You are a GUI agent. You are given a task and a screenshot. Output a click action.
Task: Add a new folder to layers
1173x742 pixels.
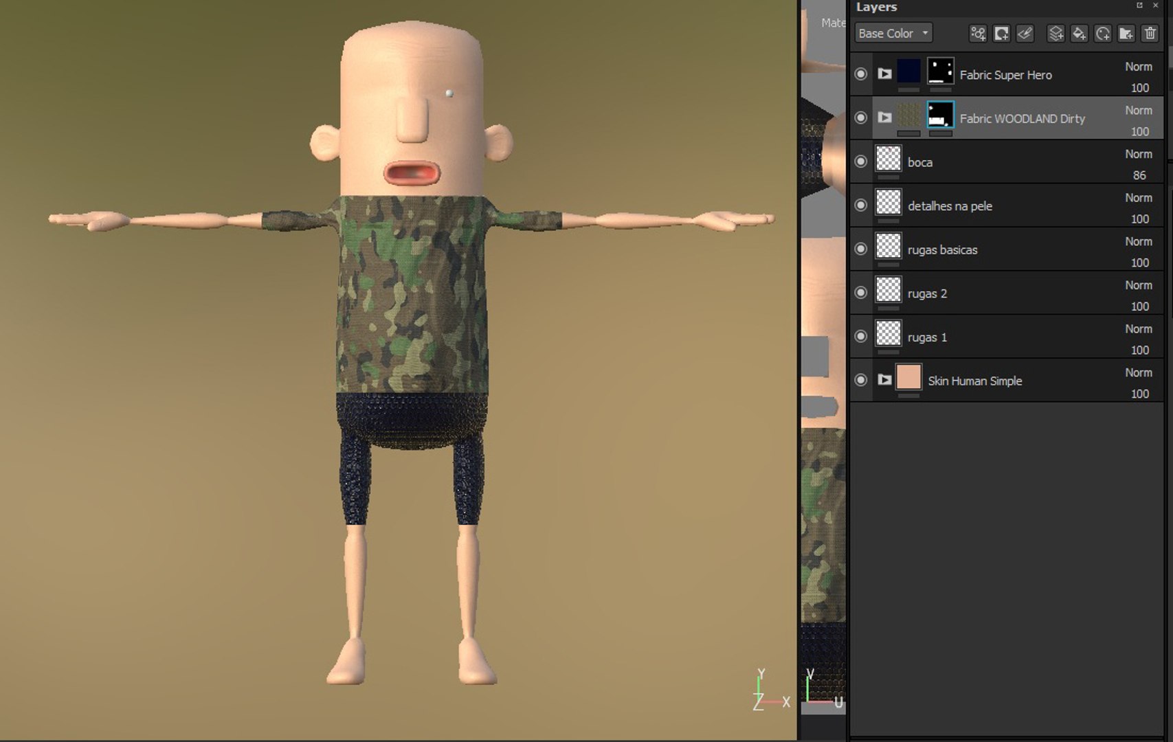pyautogui.click(x=1126, y=33)
